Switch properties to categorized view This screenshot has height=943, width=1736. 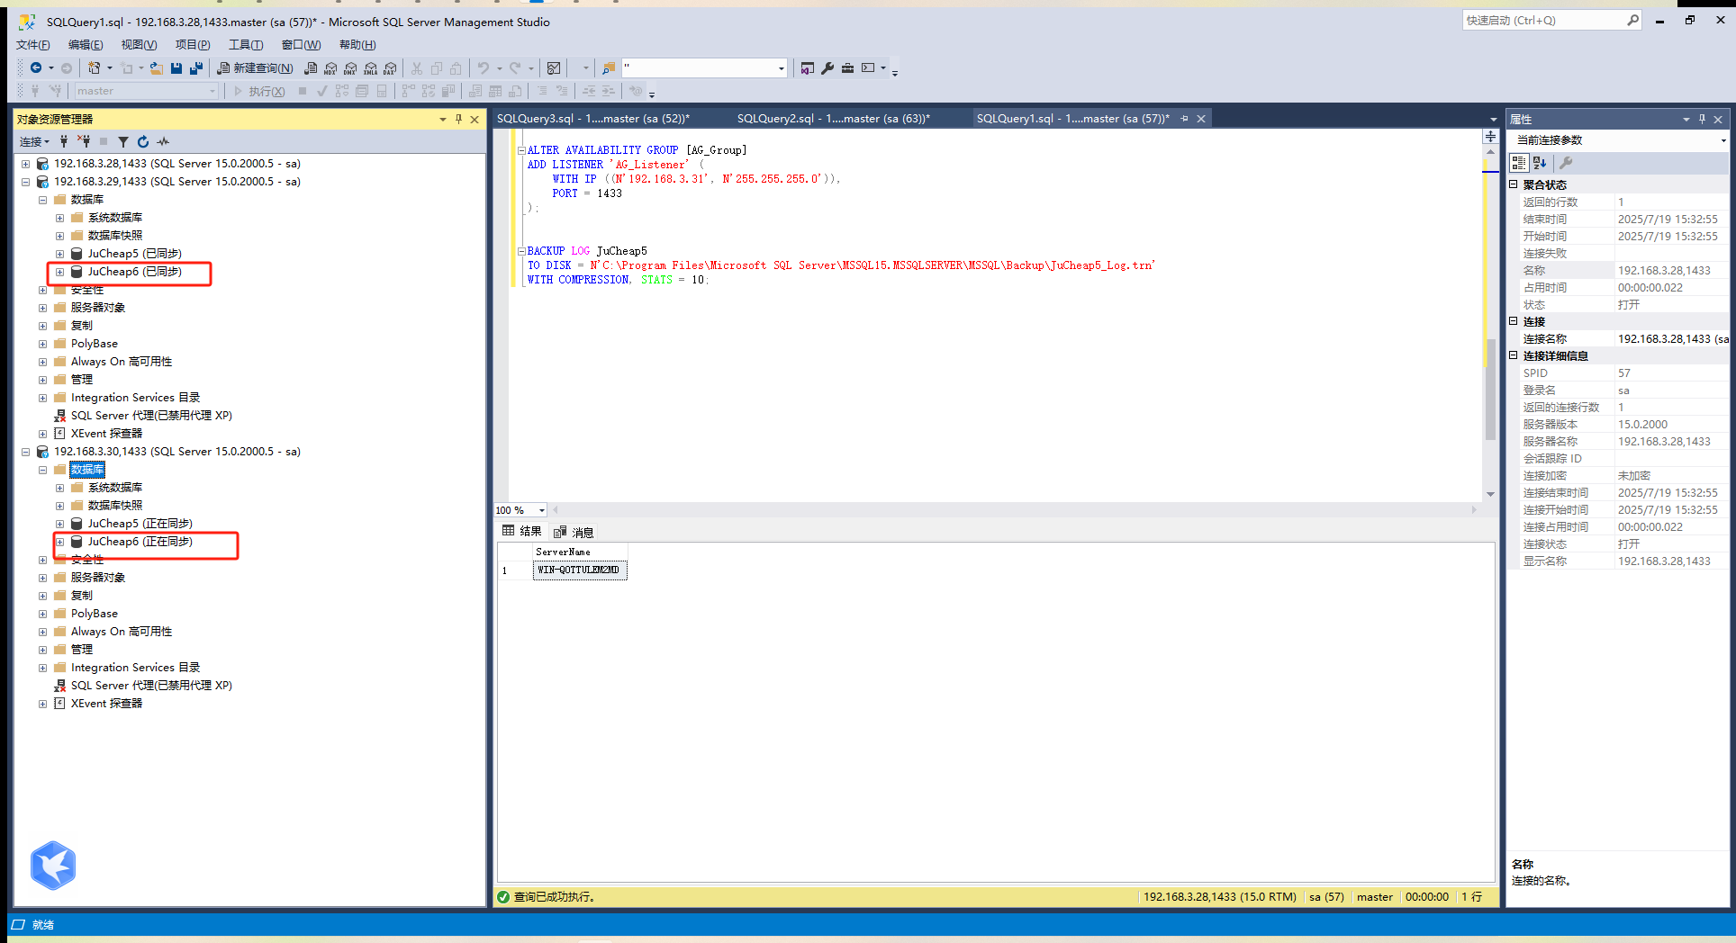point(1519,163)
